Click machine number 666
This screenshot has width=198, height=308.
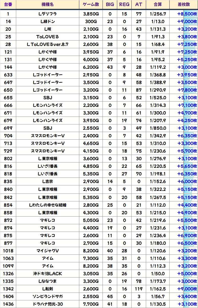click(8, 105)
